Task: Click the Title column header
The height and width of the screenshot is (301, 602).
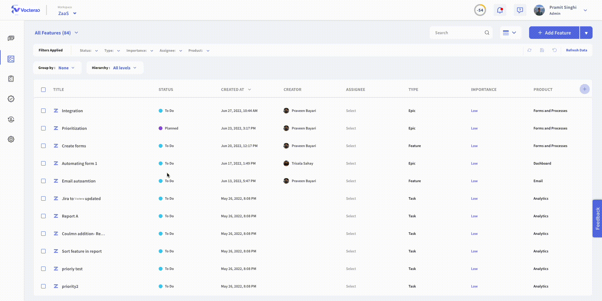Action: point(58,89)
